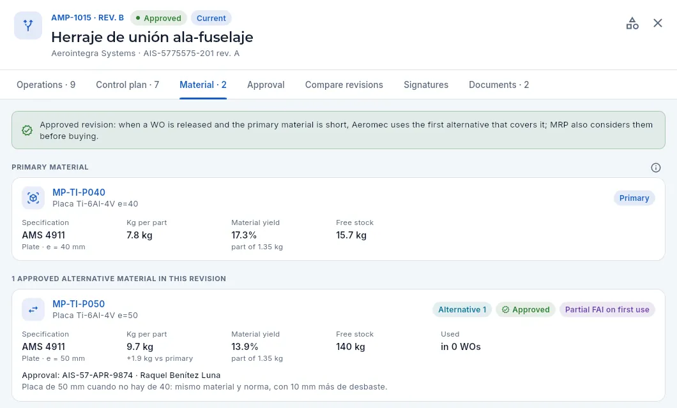Click the 'in 0 WOs' usage value
Screen dimensions: 677x408
click(x=460, y=347)
